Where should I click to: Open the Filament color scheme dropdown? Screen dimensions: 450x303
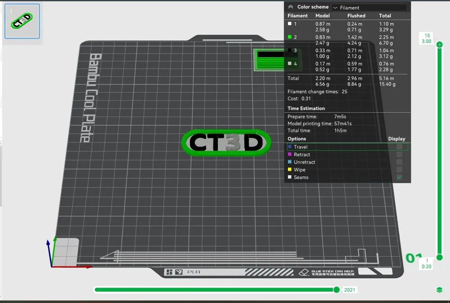click(x=370, y=7)
